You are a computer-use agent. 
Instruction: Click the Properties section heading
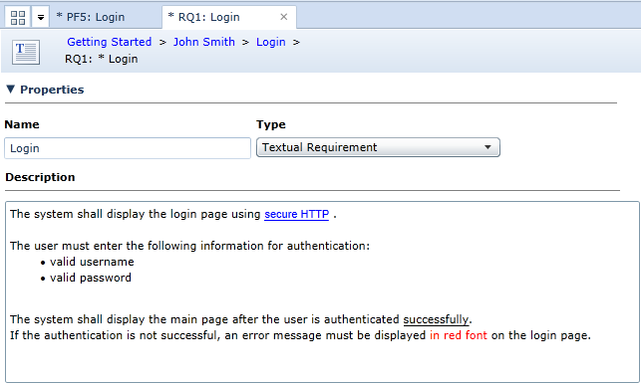tap(52, 90)
